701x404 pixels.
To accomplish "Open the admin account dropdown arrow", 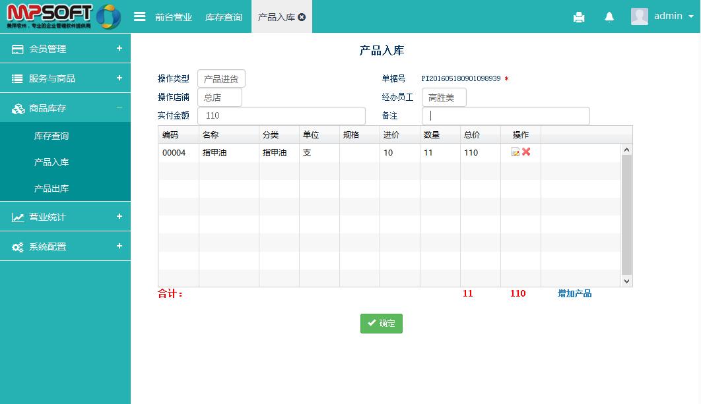I will point(691,17).
